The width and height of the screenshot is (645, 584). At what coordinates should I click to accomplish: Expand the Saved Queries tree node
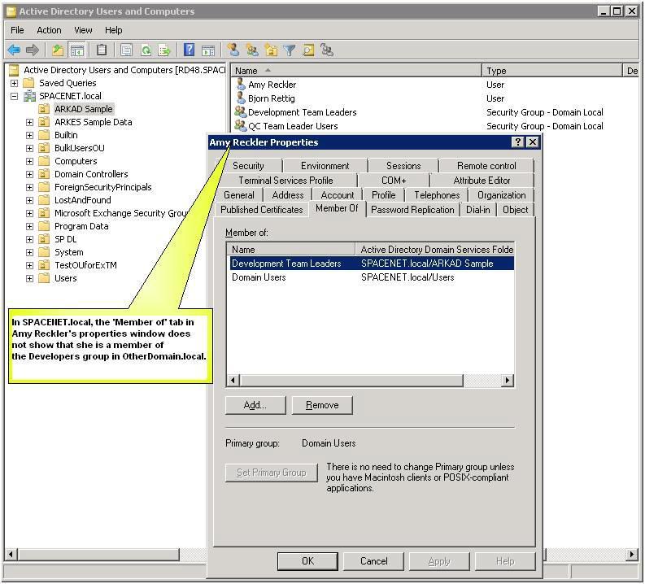(x=14, y=83)
